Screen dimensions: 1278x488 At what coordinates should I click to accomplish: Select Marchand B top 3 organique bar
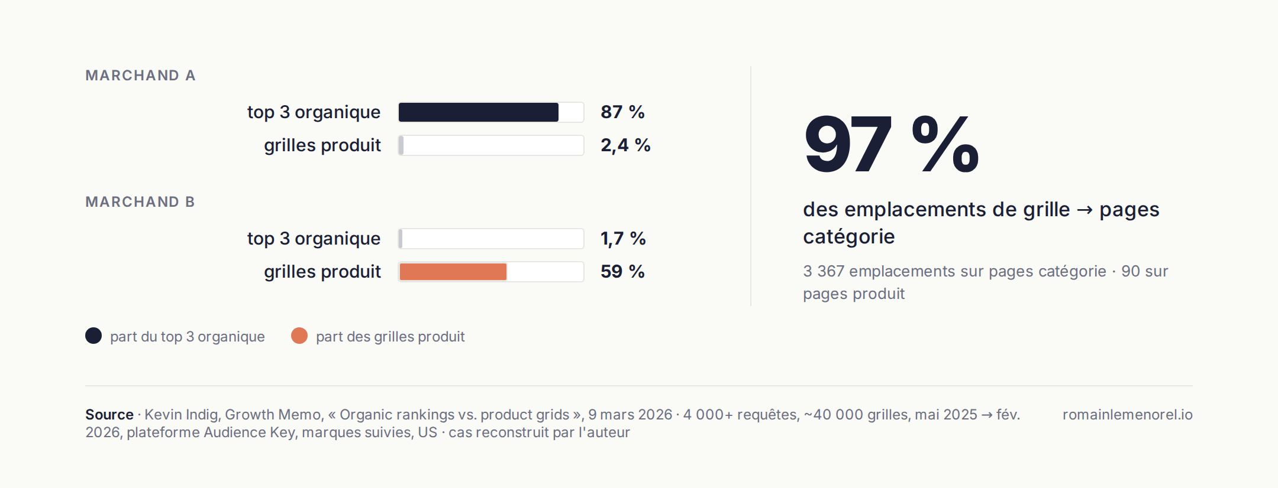click(491, 239)
